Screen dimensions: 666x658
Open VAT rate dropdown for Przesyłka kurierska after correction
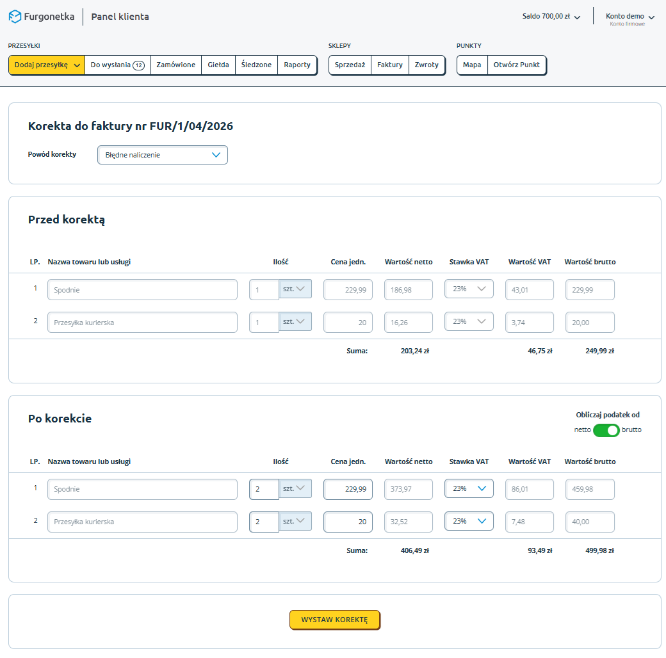coord(469,522)
